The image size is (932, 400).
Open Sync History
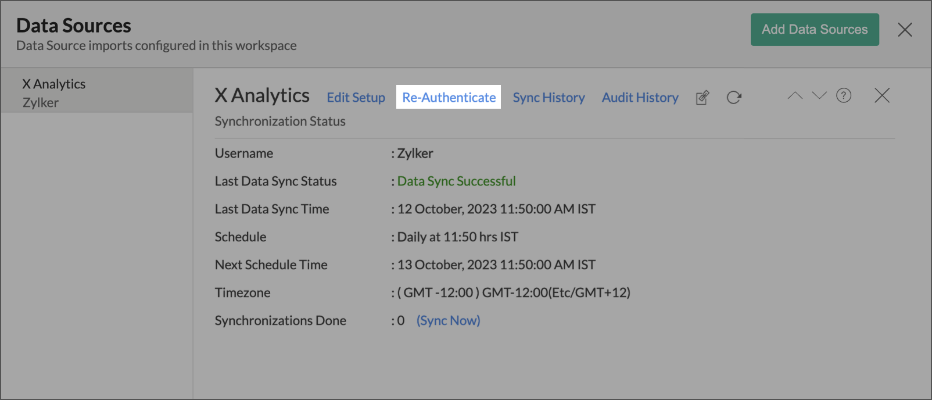click(549, 98)
